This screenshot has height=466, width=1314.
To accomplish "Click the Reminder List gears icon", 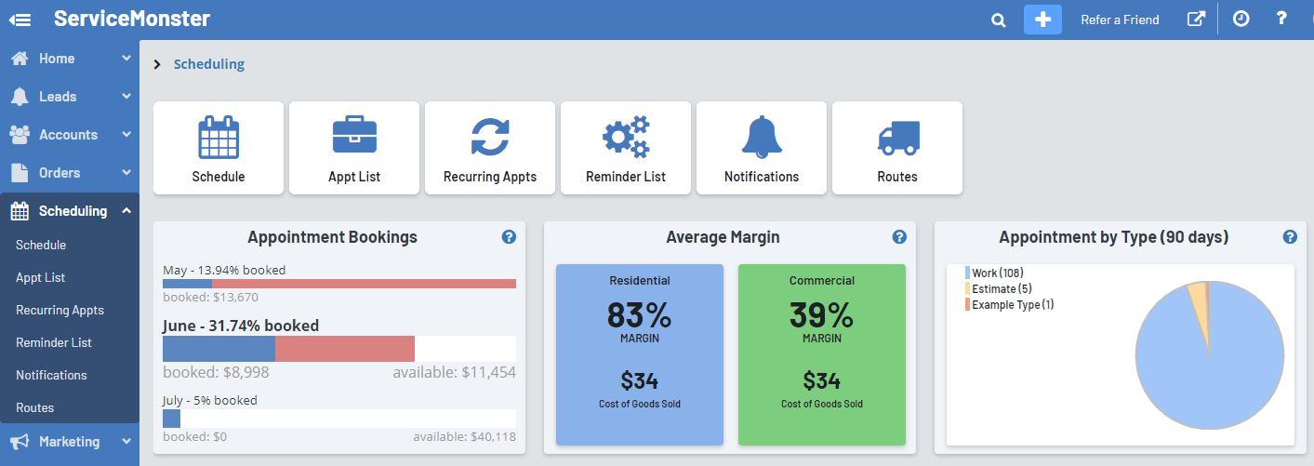I will [x=626, y=138].
